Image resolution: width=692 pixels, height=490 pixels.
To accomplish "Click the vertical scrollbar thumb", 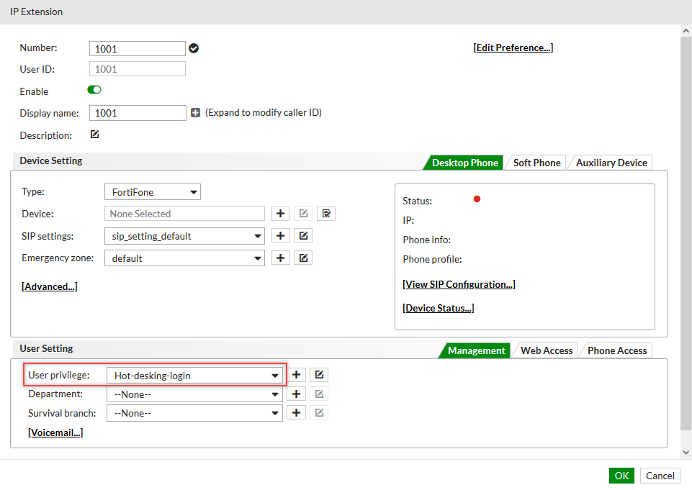I will coord(686,234).
